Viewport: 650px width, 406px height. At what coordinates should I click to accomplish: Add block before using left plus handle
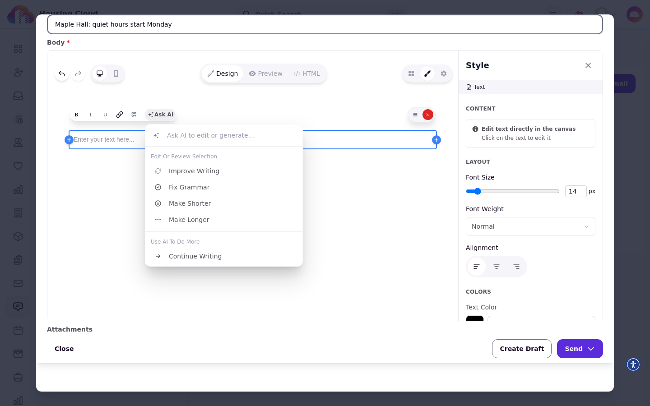click(x=69, y=140)
